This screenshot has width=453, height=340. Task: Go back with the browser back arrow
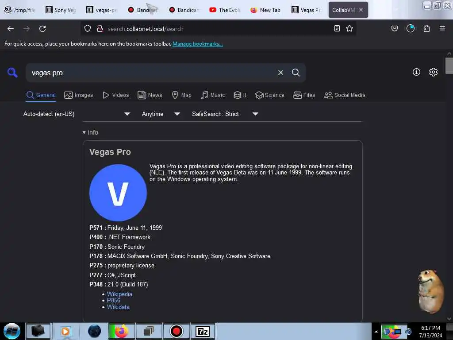[11, 29]
